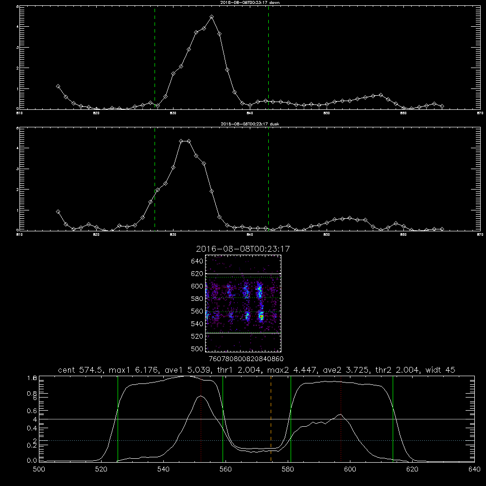Click the 640 label on the bottom plot x-axis

pyautogui.click(x=474, y=469)
